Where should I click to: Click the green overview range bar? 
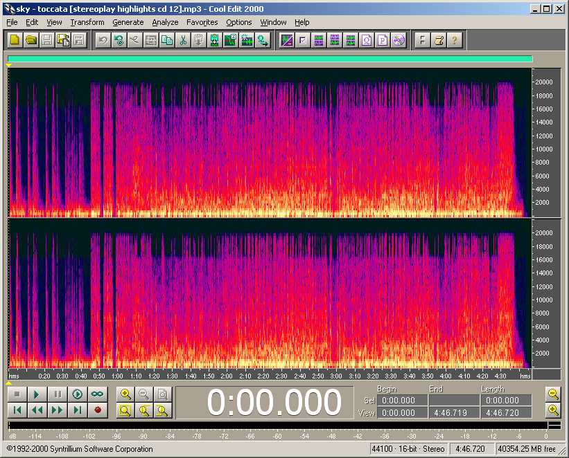tap(270, 59)
